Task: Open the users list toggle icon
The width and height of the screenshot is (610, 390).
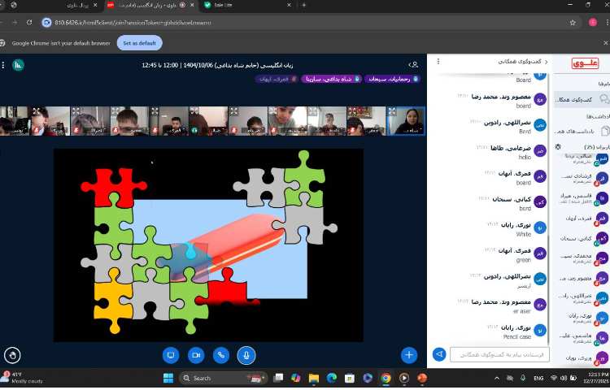Action: tap(414, 63)
